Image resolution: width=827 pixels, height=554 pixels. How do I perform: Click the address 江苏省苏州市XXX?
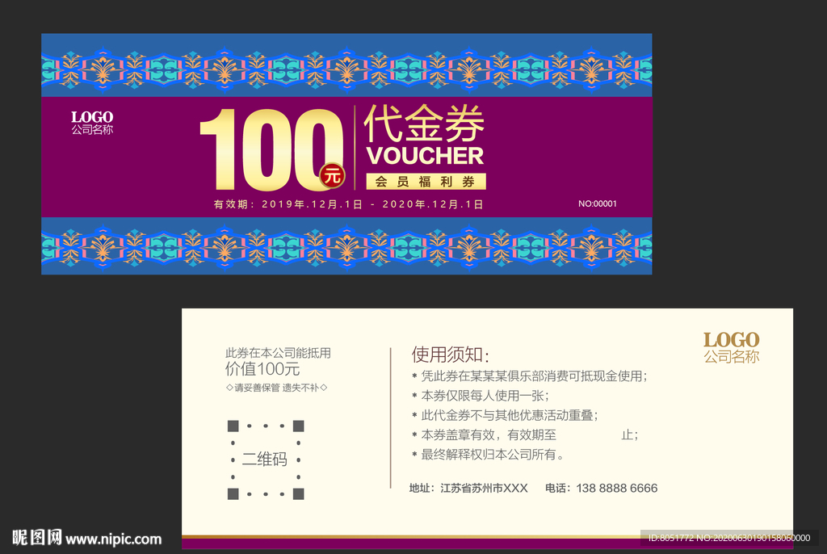485,488
